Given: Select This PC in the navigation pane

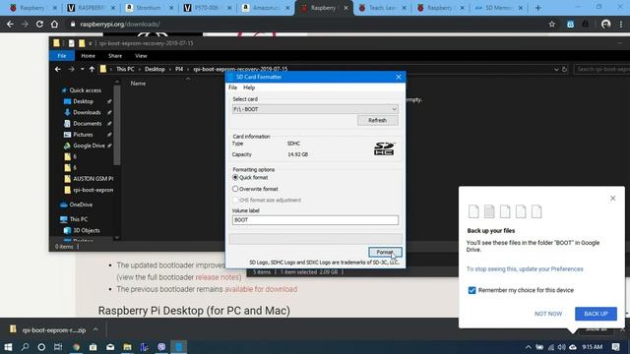Looking at the screenshot, I should coord(79,219).
